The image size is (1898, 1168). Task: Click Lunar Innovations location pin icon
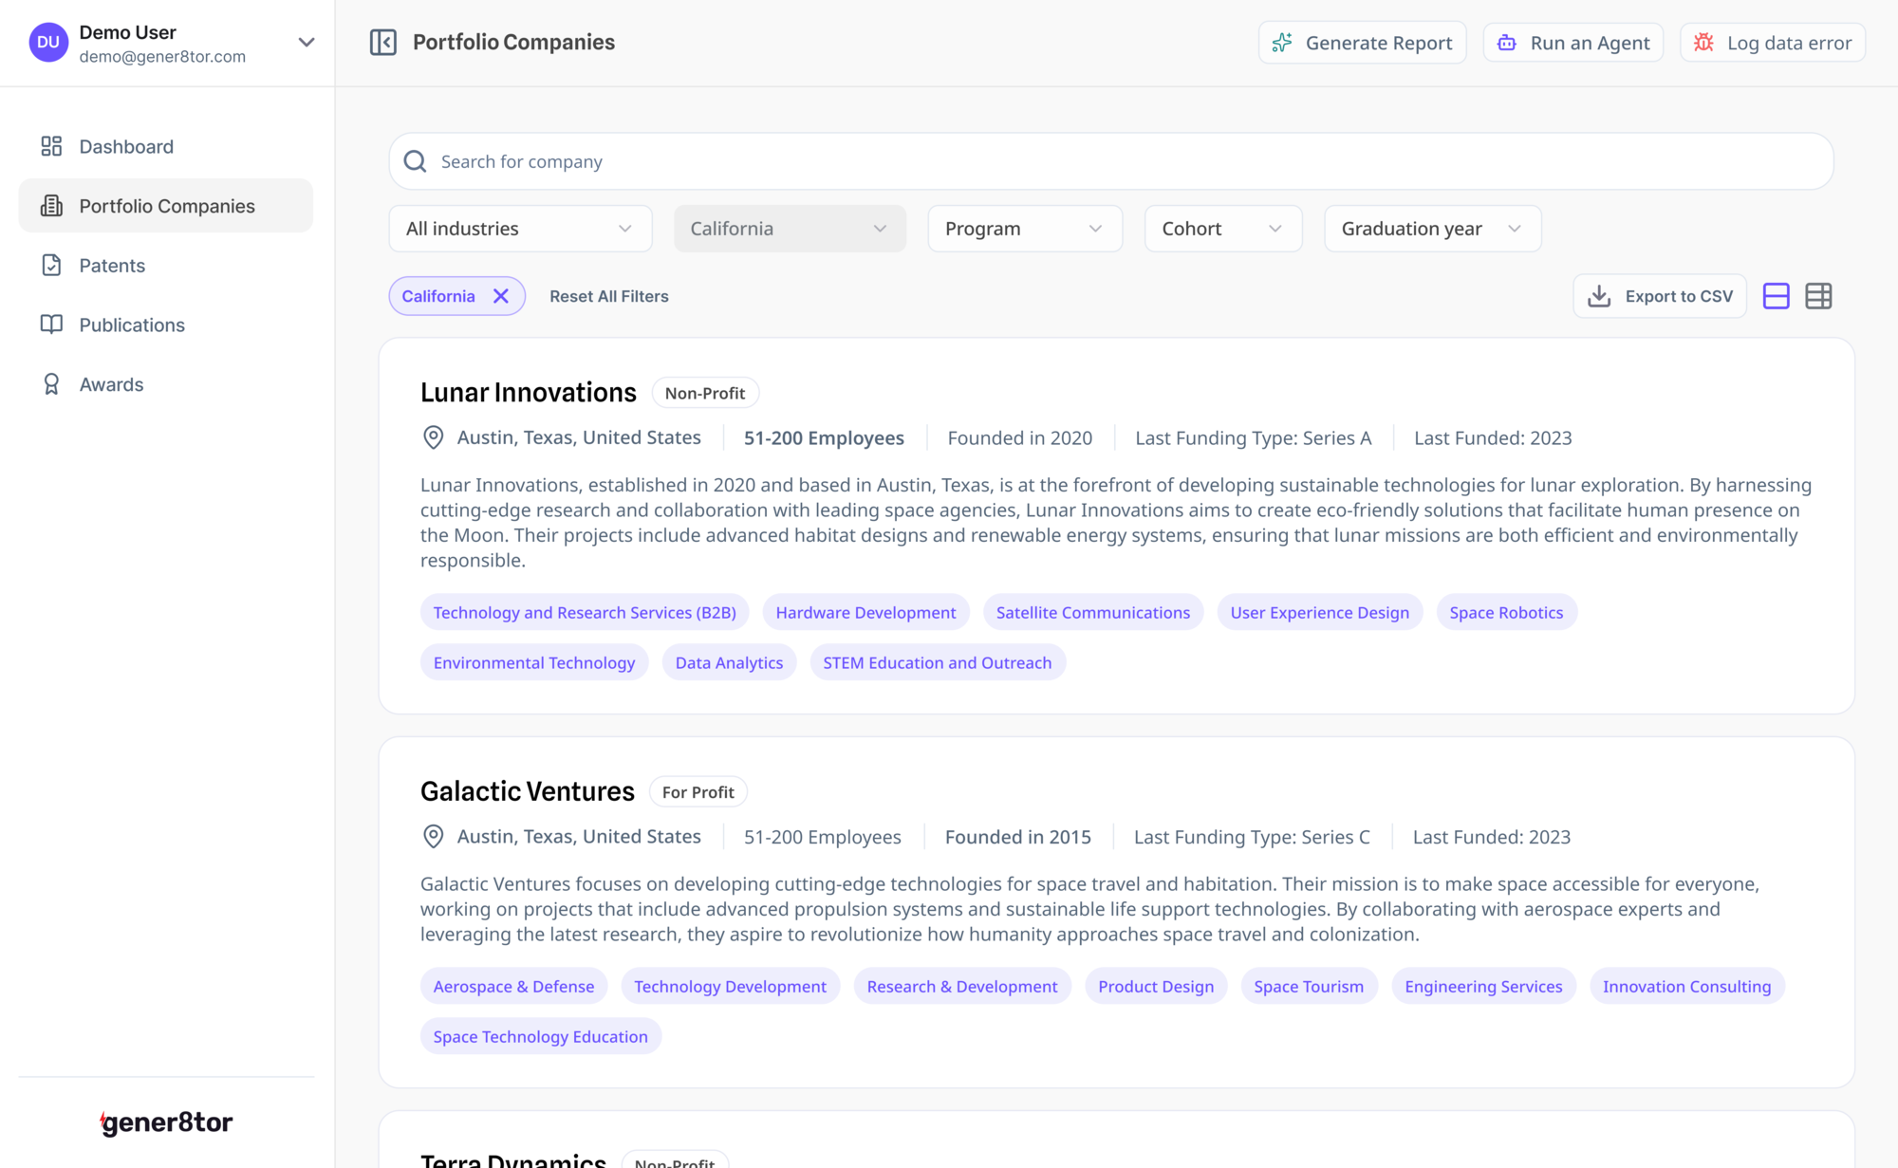pos(433,437)
